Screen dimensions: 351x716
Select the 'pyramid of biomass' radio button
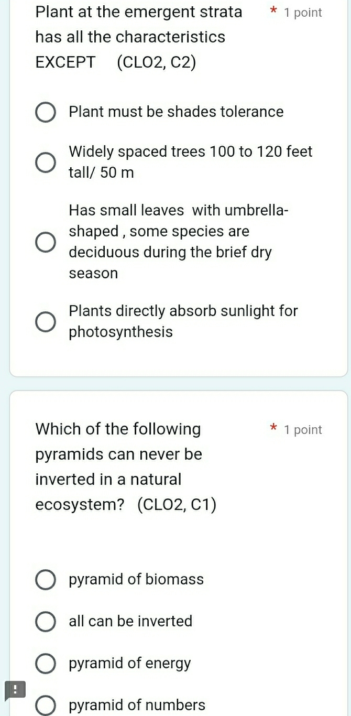point(46,580)
